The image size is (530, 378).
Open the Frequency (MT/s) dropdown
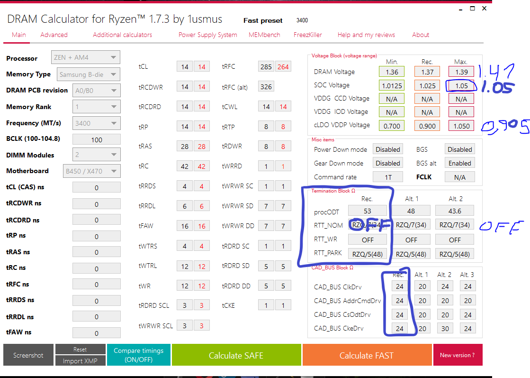pos(96,123)
